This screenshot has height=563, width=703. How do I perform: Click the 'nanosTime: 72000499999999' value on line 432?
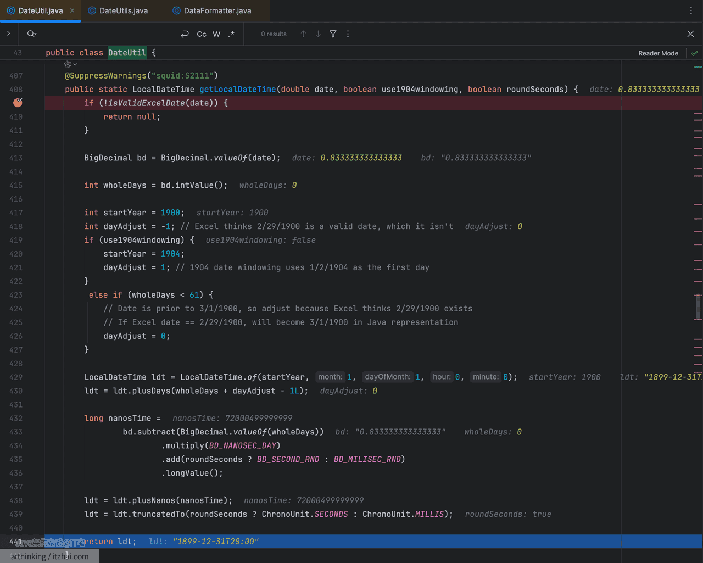click(x=232, y=419)
